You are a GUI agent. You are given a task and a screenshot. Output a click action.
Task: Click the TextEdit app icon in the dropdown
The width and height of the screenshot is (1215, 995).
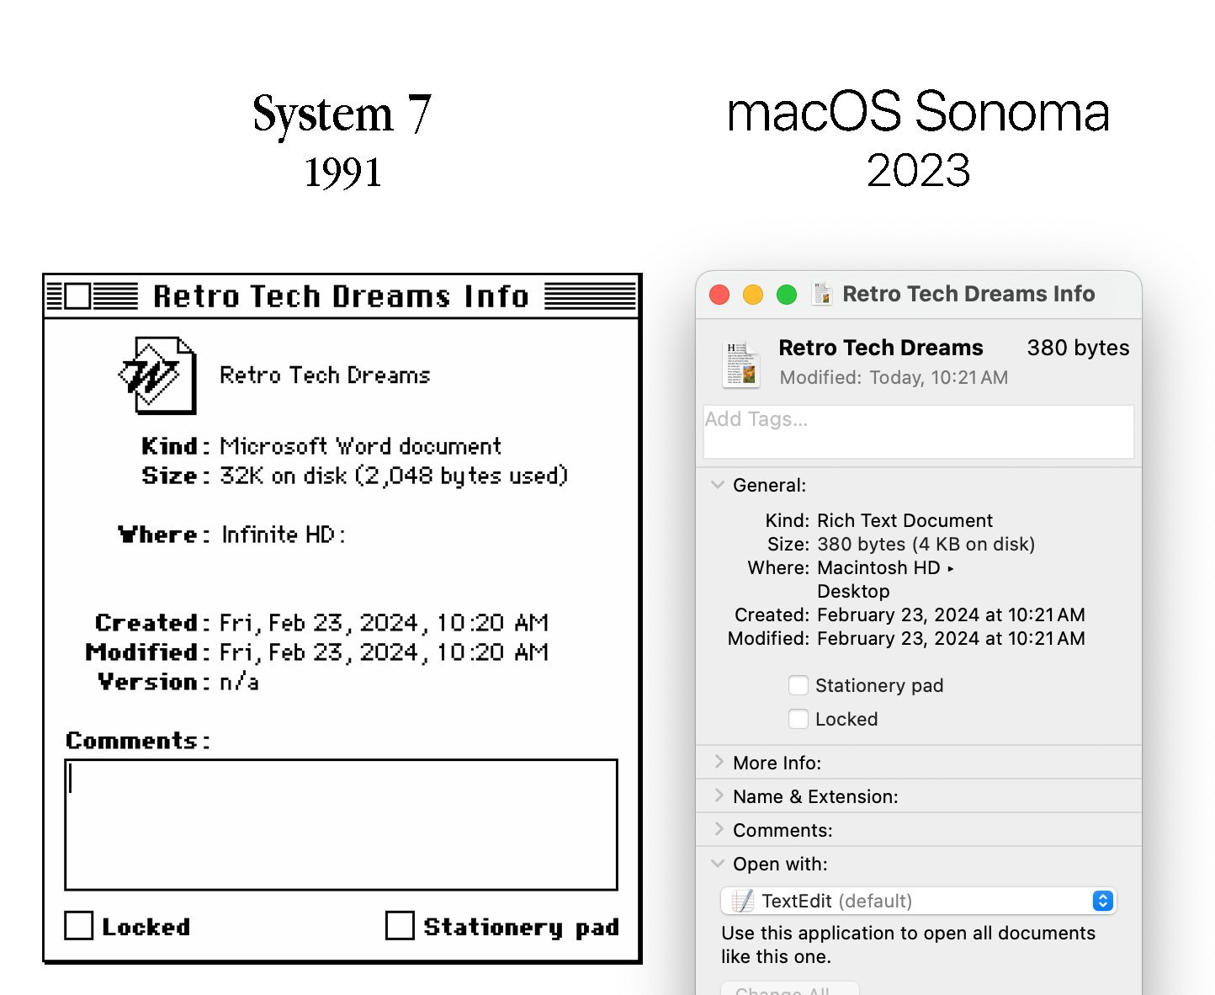coord(742,902)
